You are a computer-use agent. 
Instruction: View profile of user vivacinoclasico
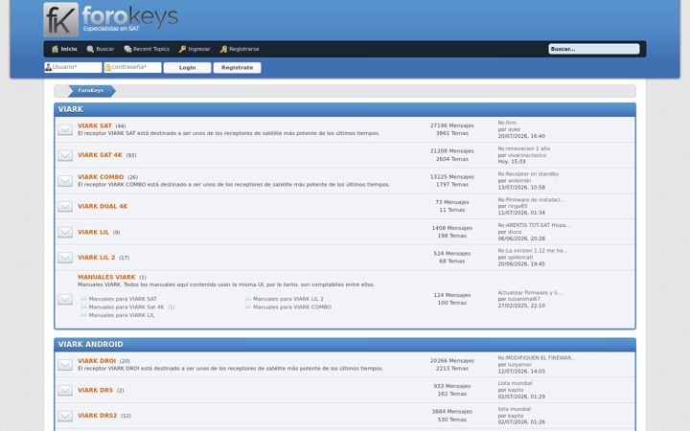[x=527, y=155]
